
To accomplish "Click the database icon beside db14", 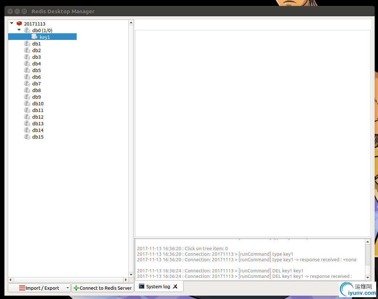I will 27,130.
